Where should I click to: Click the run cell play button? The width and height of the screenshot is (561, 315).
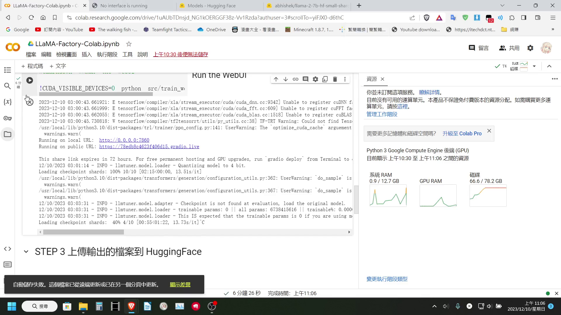coord(30,80)
